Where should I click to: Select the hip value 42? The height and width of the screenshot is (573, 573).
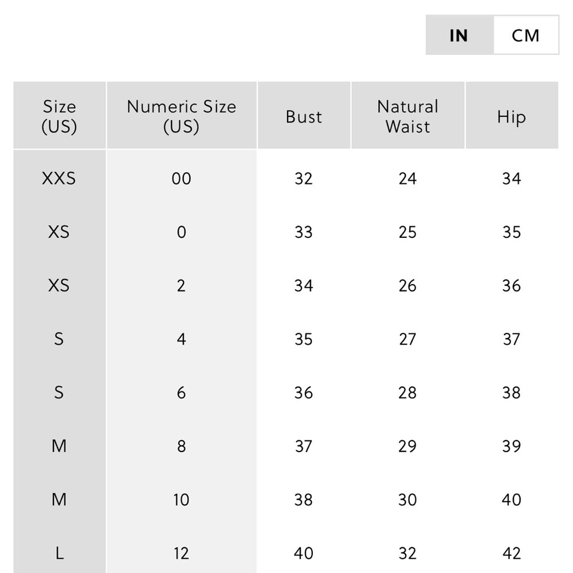point(511,553)
